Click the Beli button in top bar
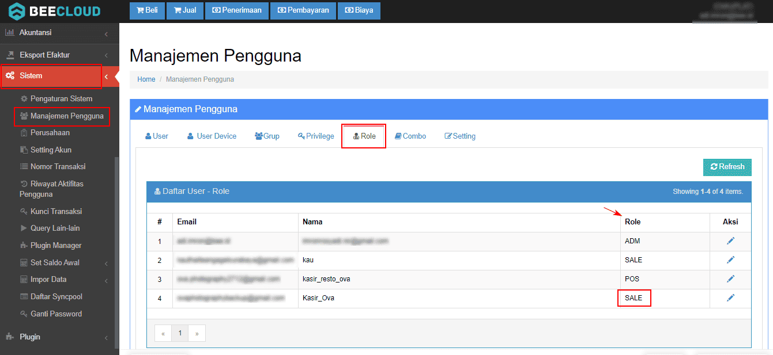773x355 pixels. (x=147, y=10)
